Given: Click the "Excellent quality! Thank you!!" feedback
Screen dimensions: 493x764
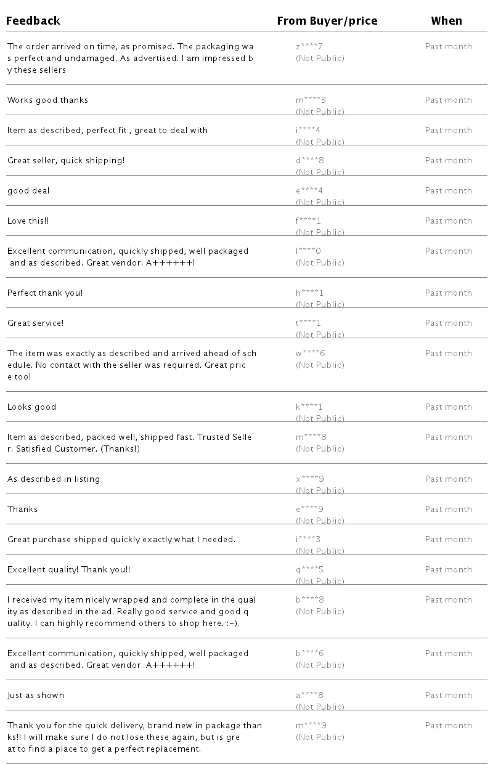Looking at the screenshot, I should (69, 570).
